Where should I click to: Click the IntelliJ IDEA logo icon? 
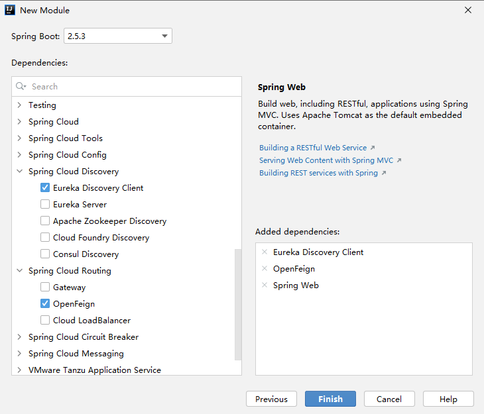click(10, 10)
